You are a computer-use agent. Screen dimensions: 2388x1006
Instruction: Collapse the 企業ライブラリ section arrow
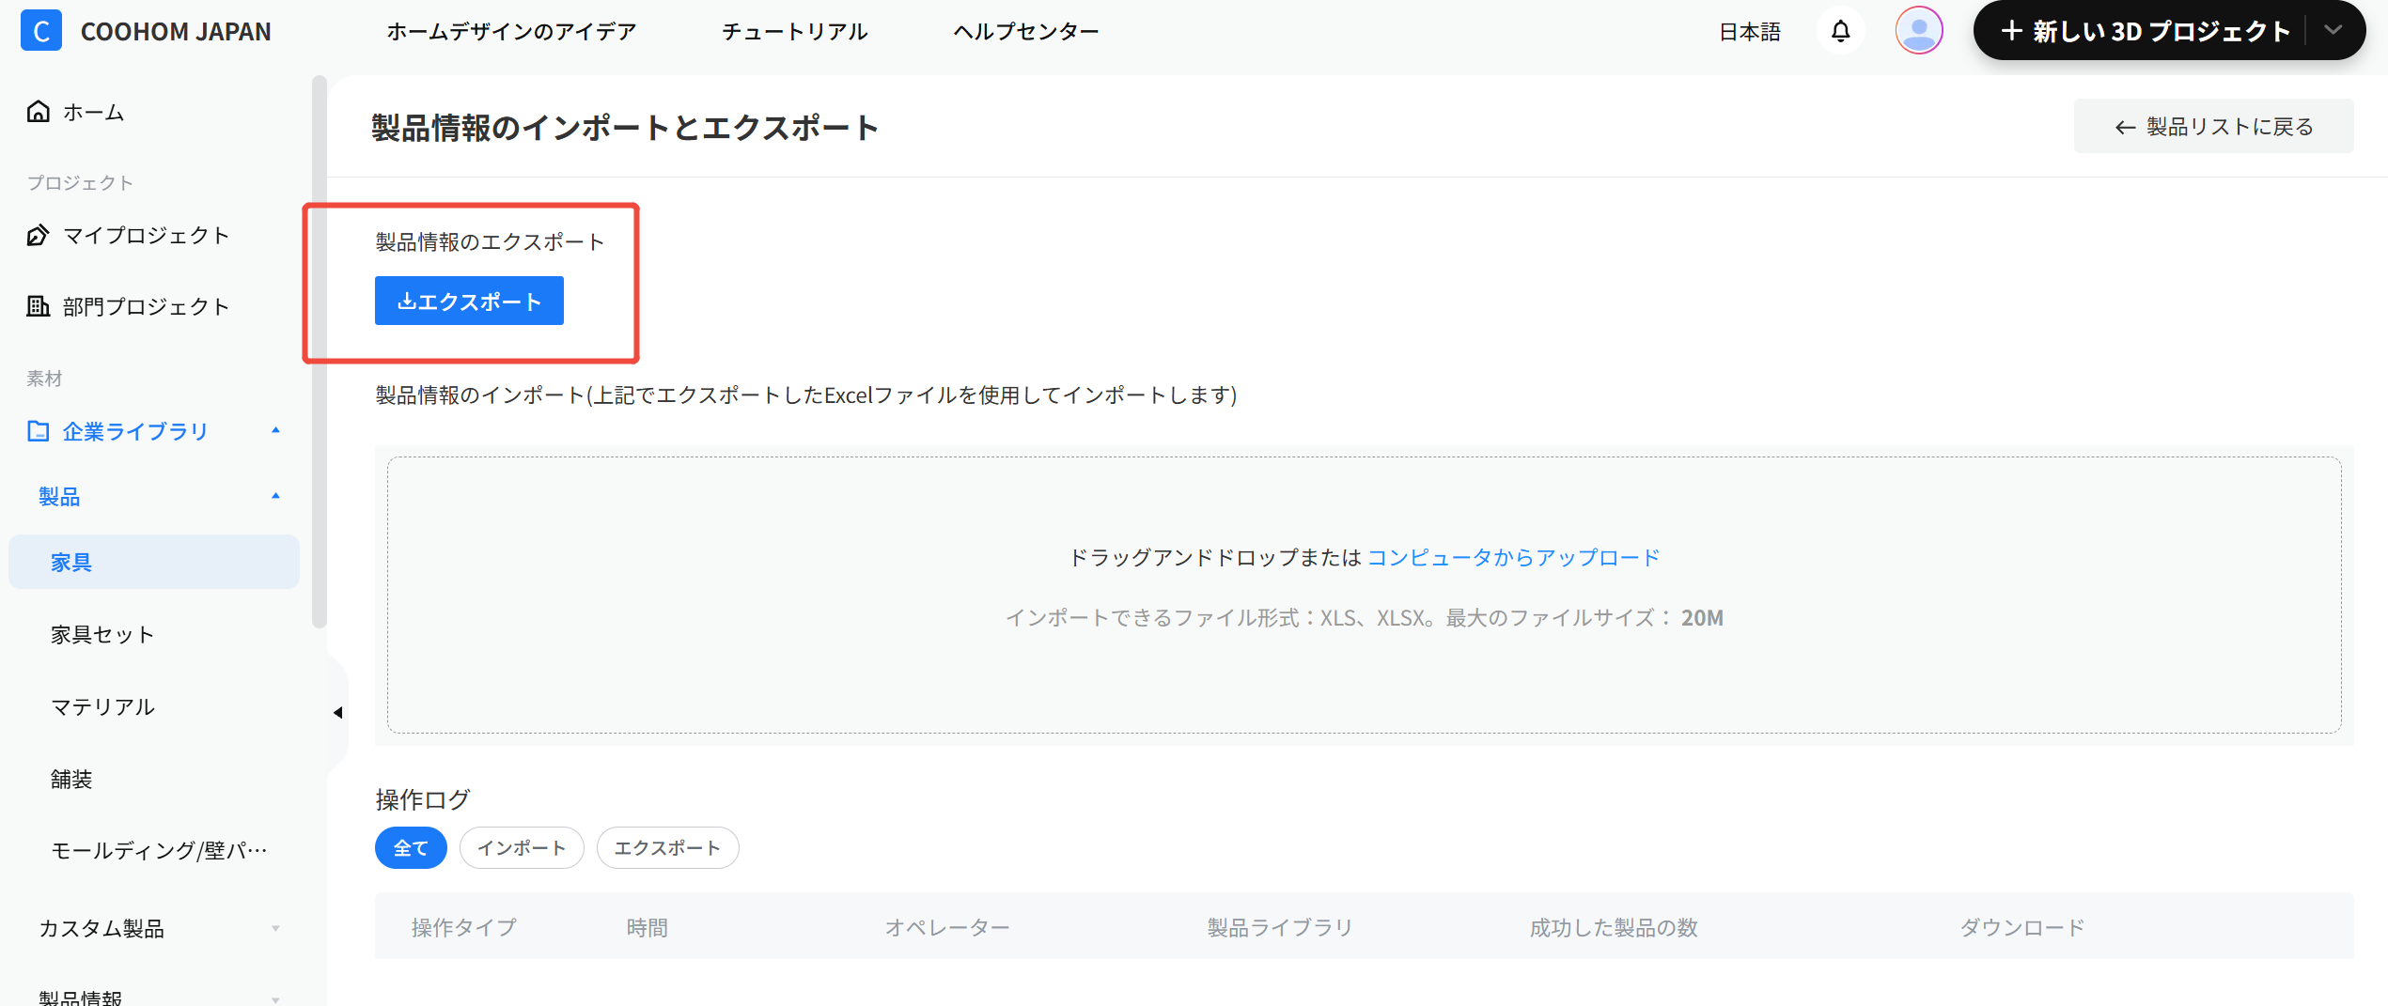point(275,430)
